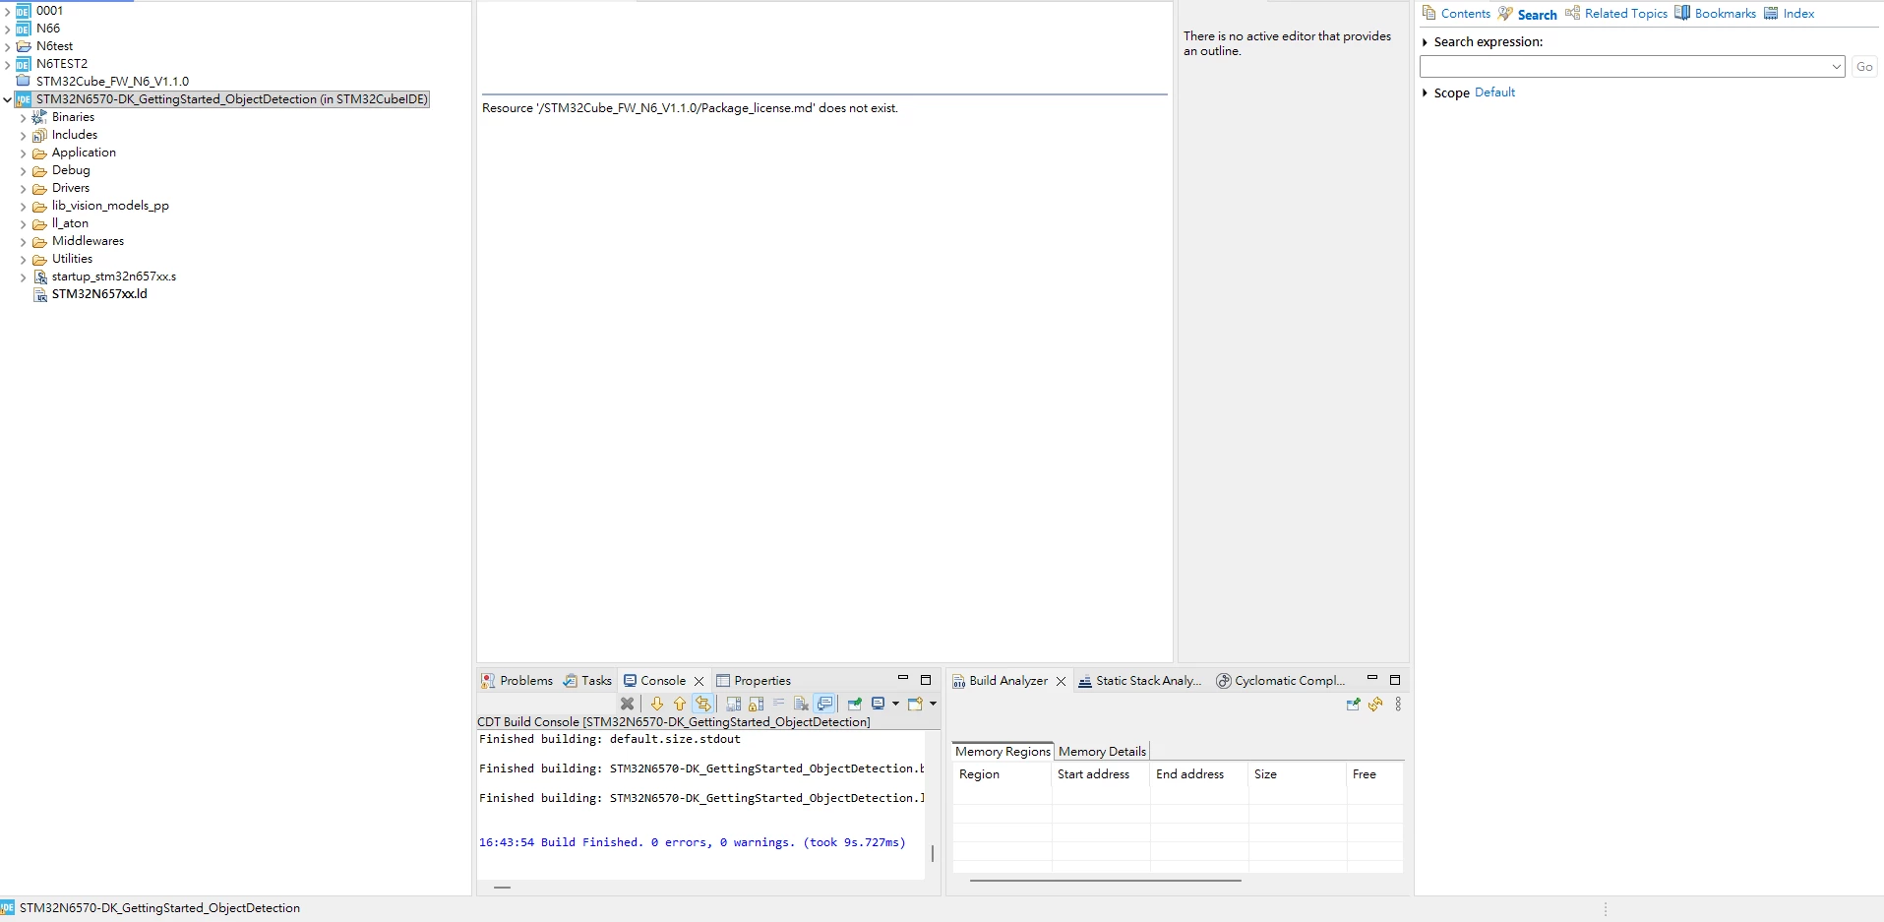Image resolution: width=1884 pixels, height=922 pixels.
Task: Click the End address column header
Action: coord(1198,774)
